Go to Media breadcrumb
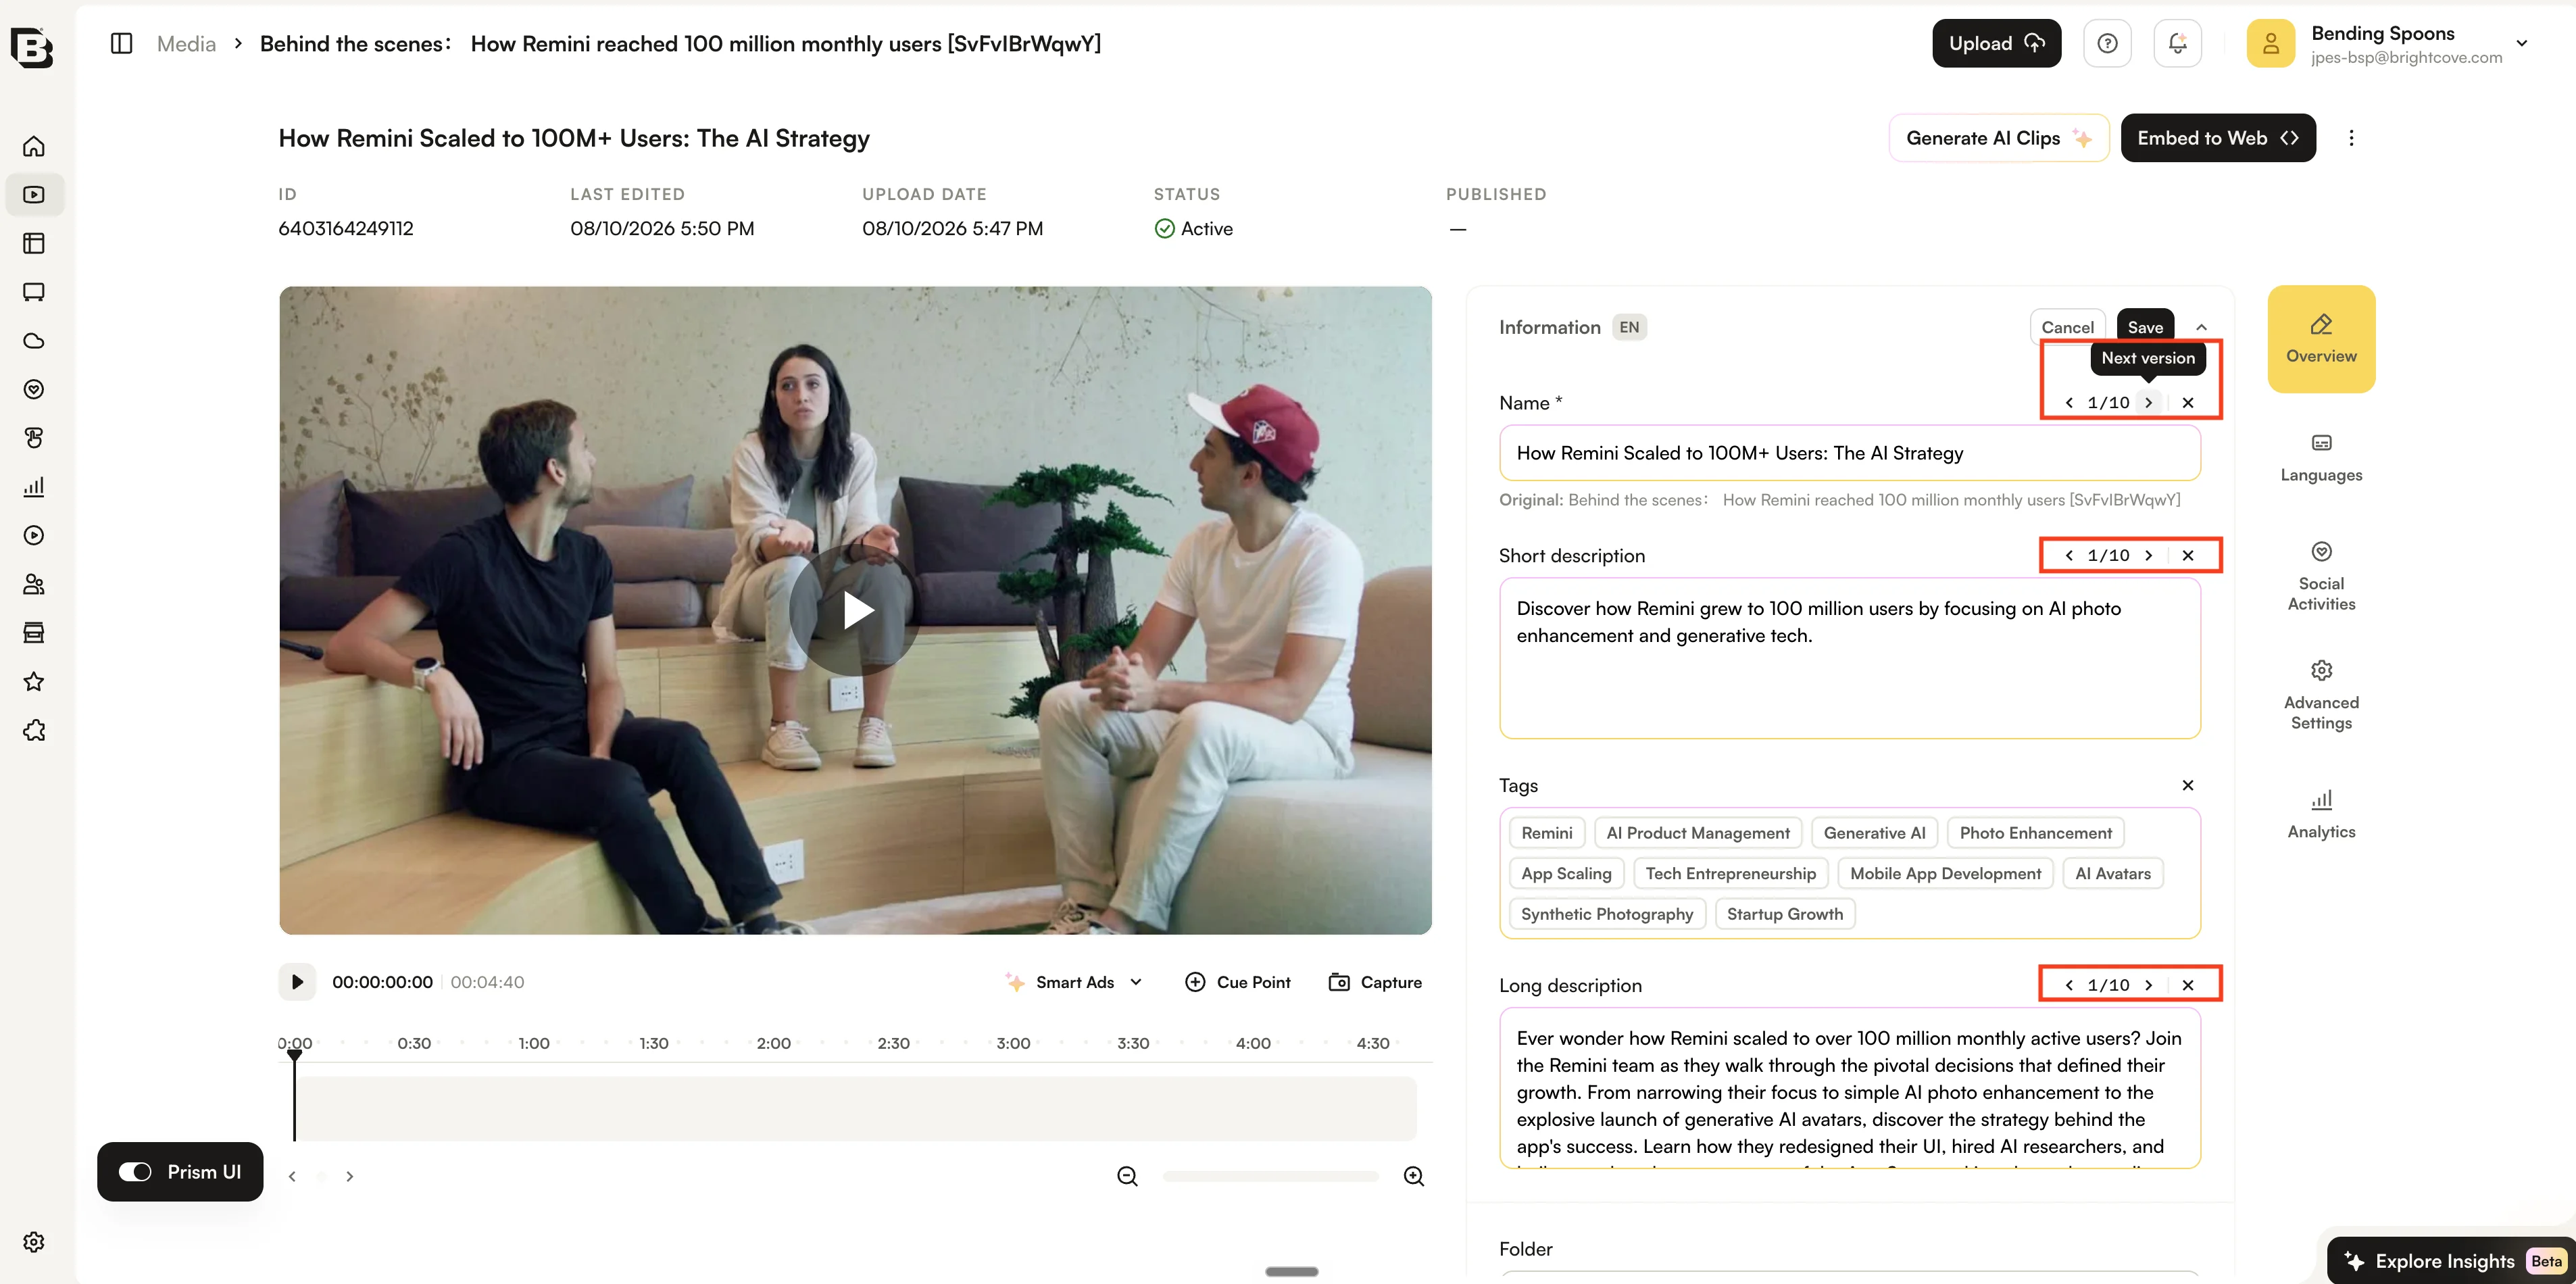The image size is (2576, 1284). [186, 44]
